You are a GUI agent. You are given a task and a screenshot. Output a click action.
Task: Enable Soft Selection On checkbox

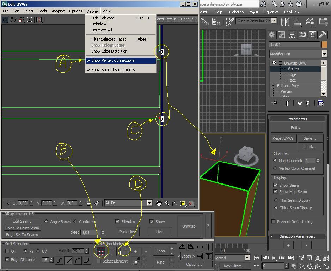(x=7, y=251)
